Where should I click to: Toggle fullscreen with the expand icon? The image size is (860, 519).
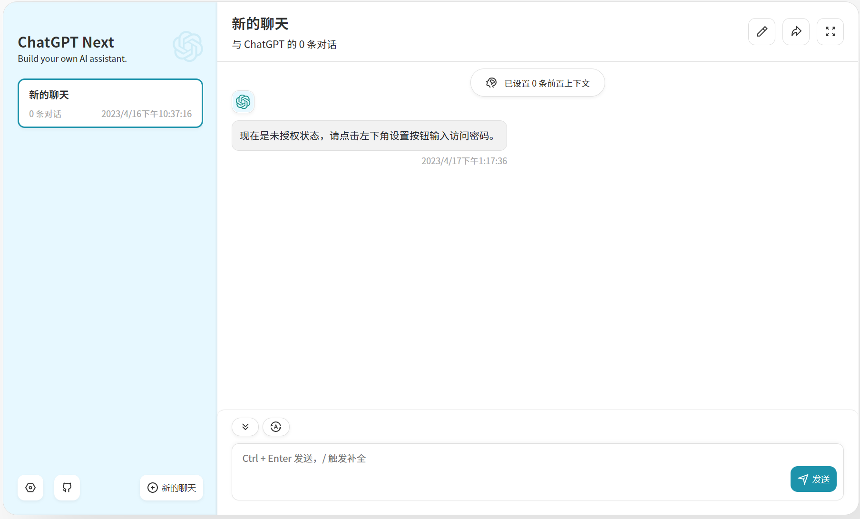tap(830, 32)
